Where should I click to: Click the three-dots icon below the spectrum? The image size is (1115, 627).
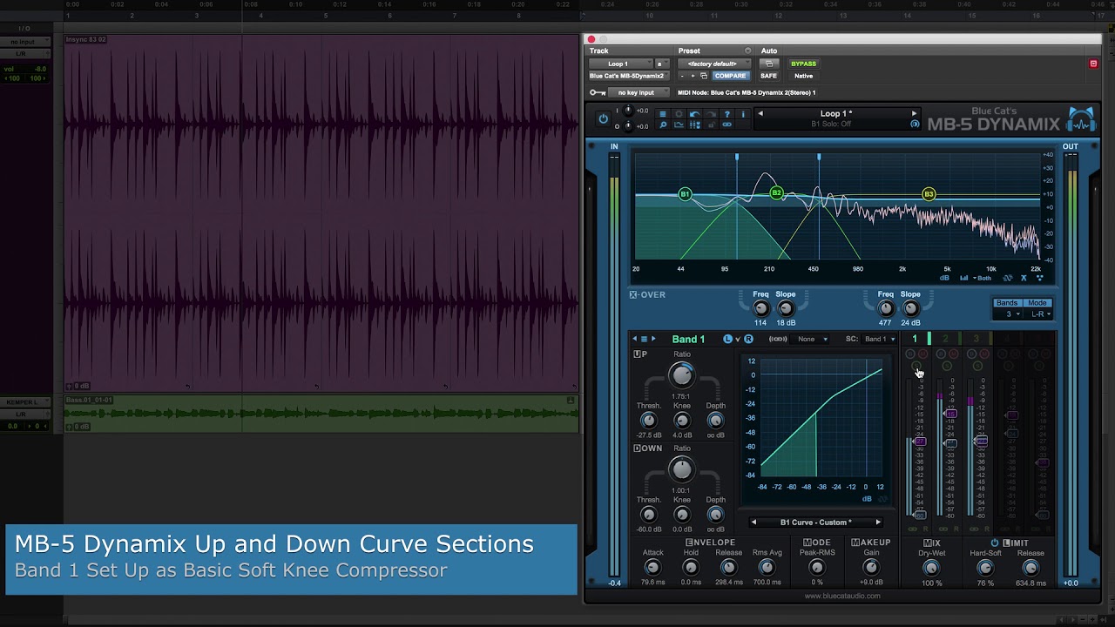[1039, 278]
